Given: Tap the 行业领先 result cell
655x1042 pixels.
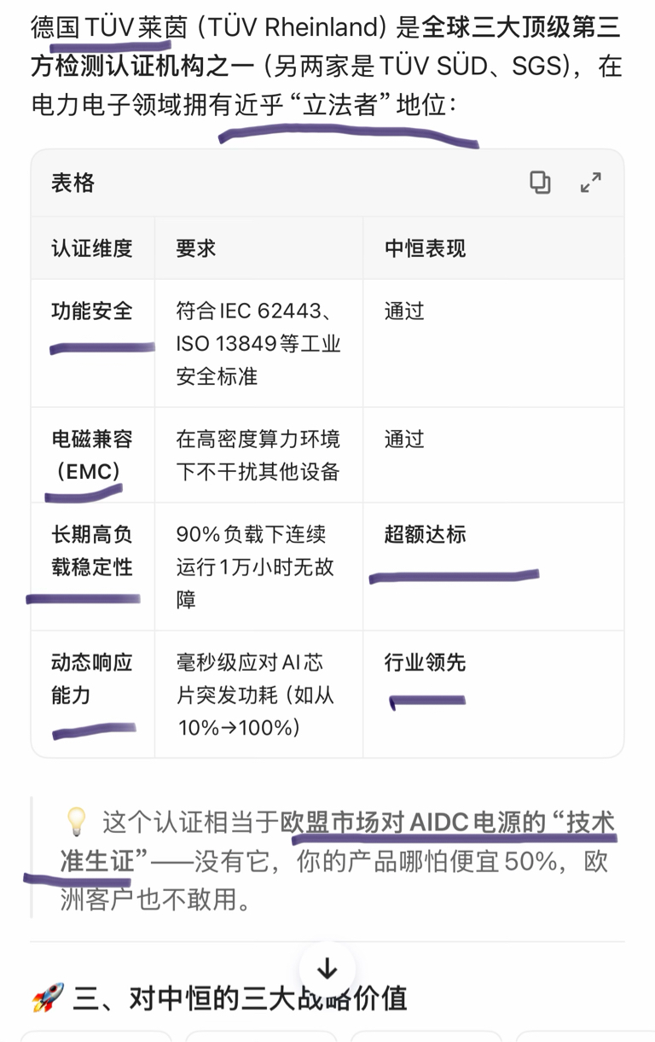Looking at the screenshot, I should (x=426, y=663).
